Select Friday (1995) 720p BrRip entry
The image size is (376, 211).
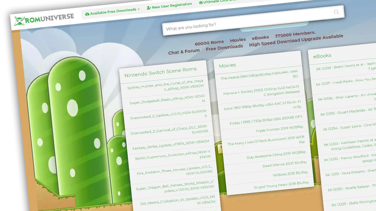point(266,120)
